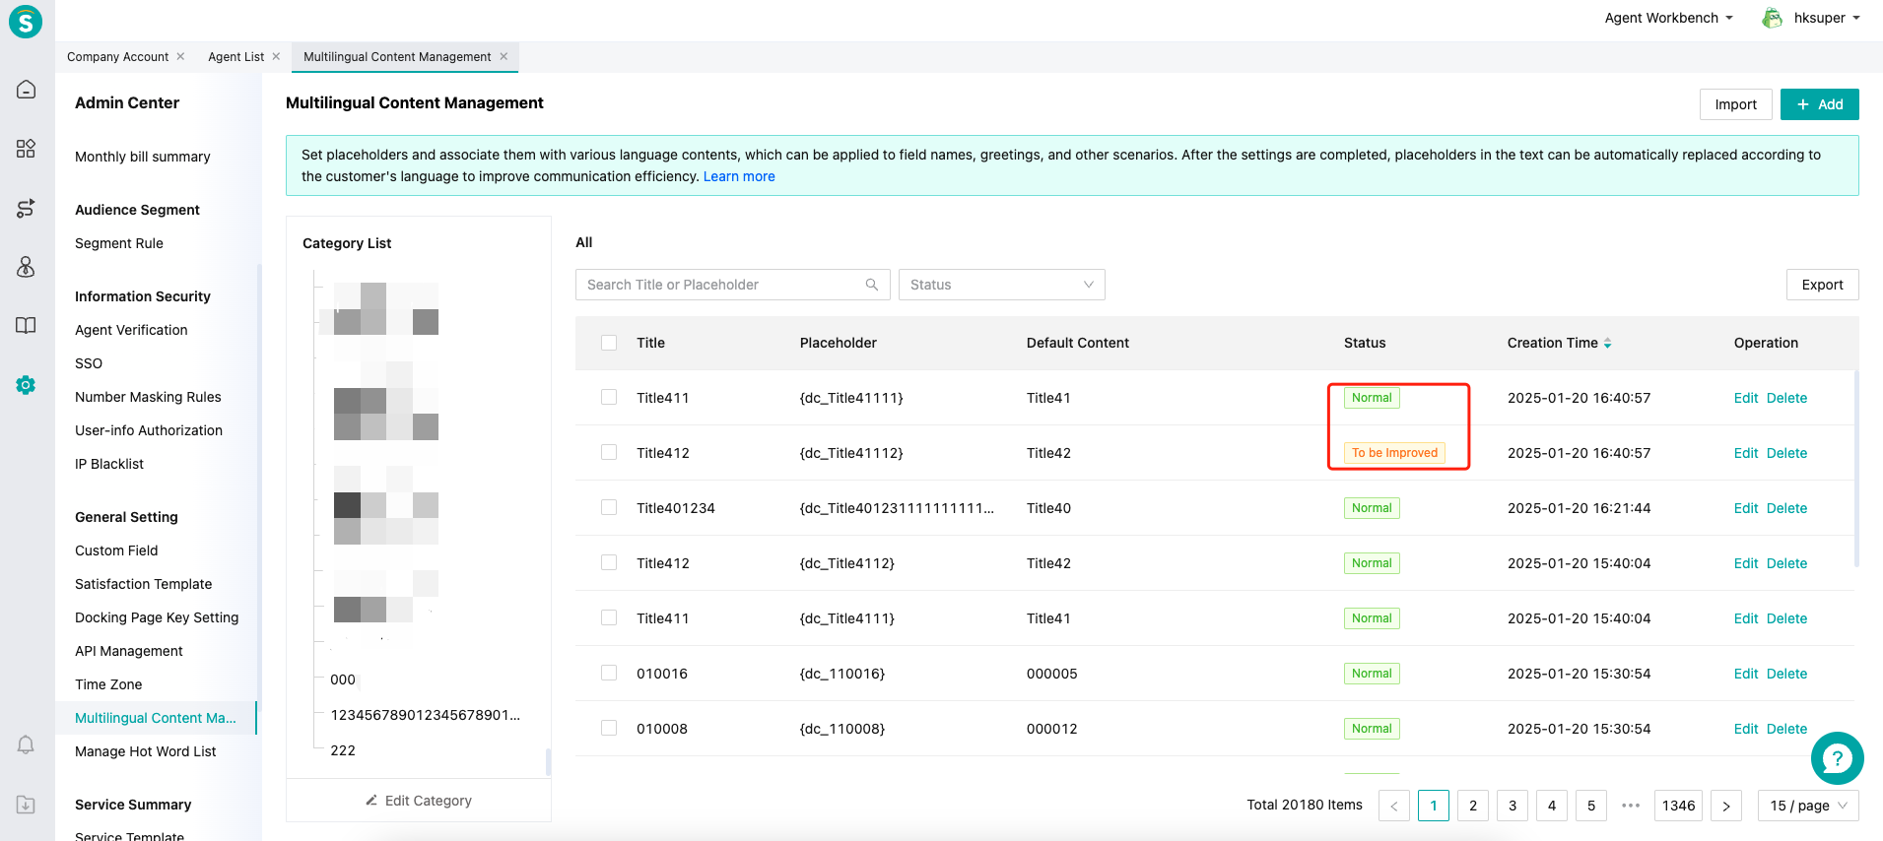This screenshot has width=1883, height=841.
Task: Click the plus icon on Add button
Action: [1803, 104]
